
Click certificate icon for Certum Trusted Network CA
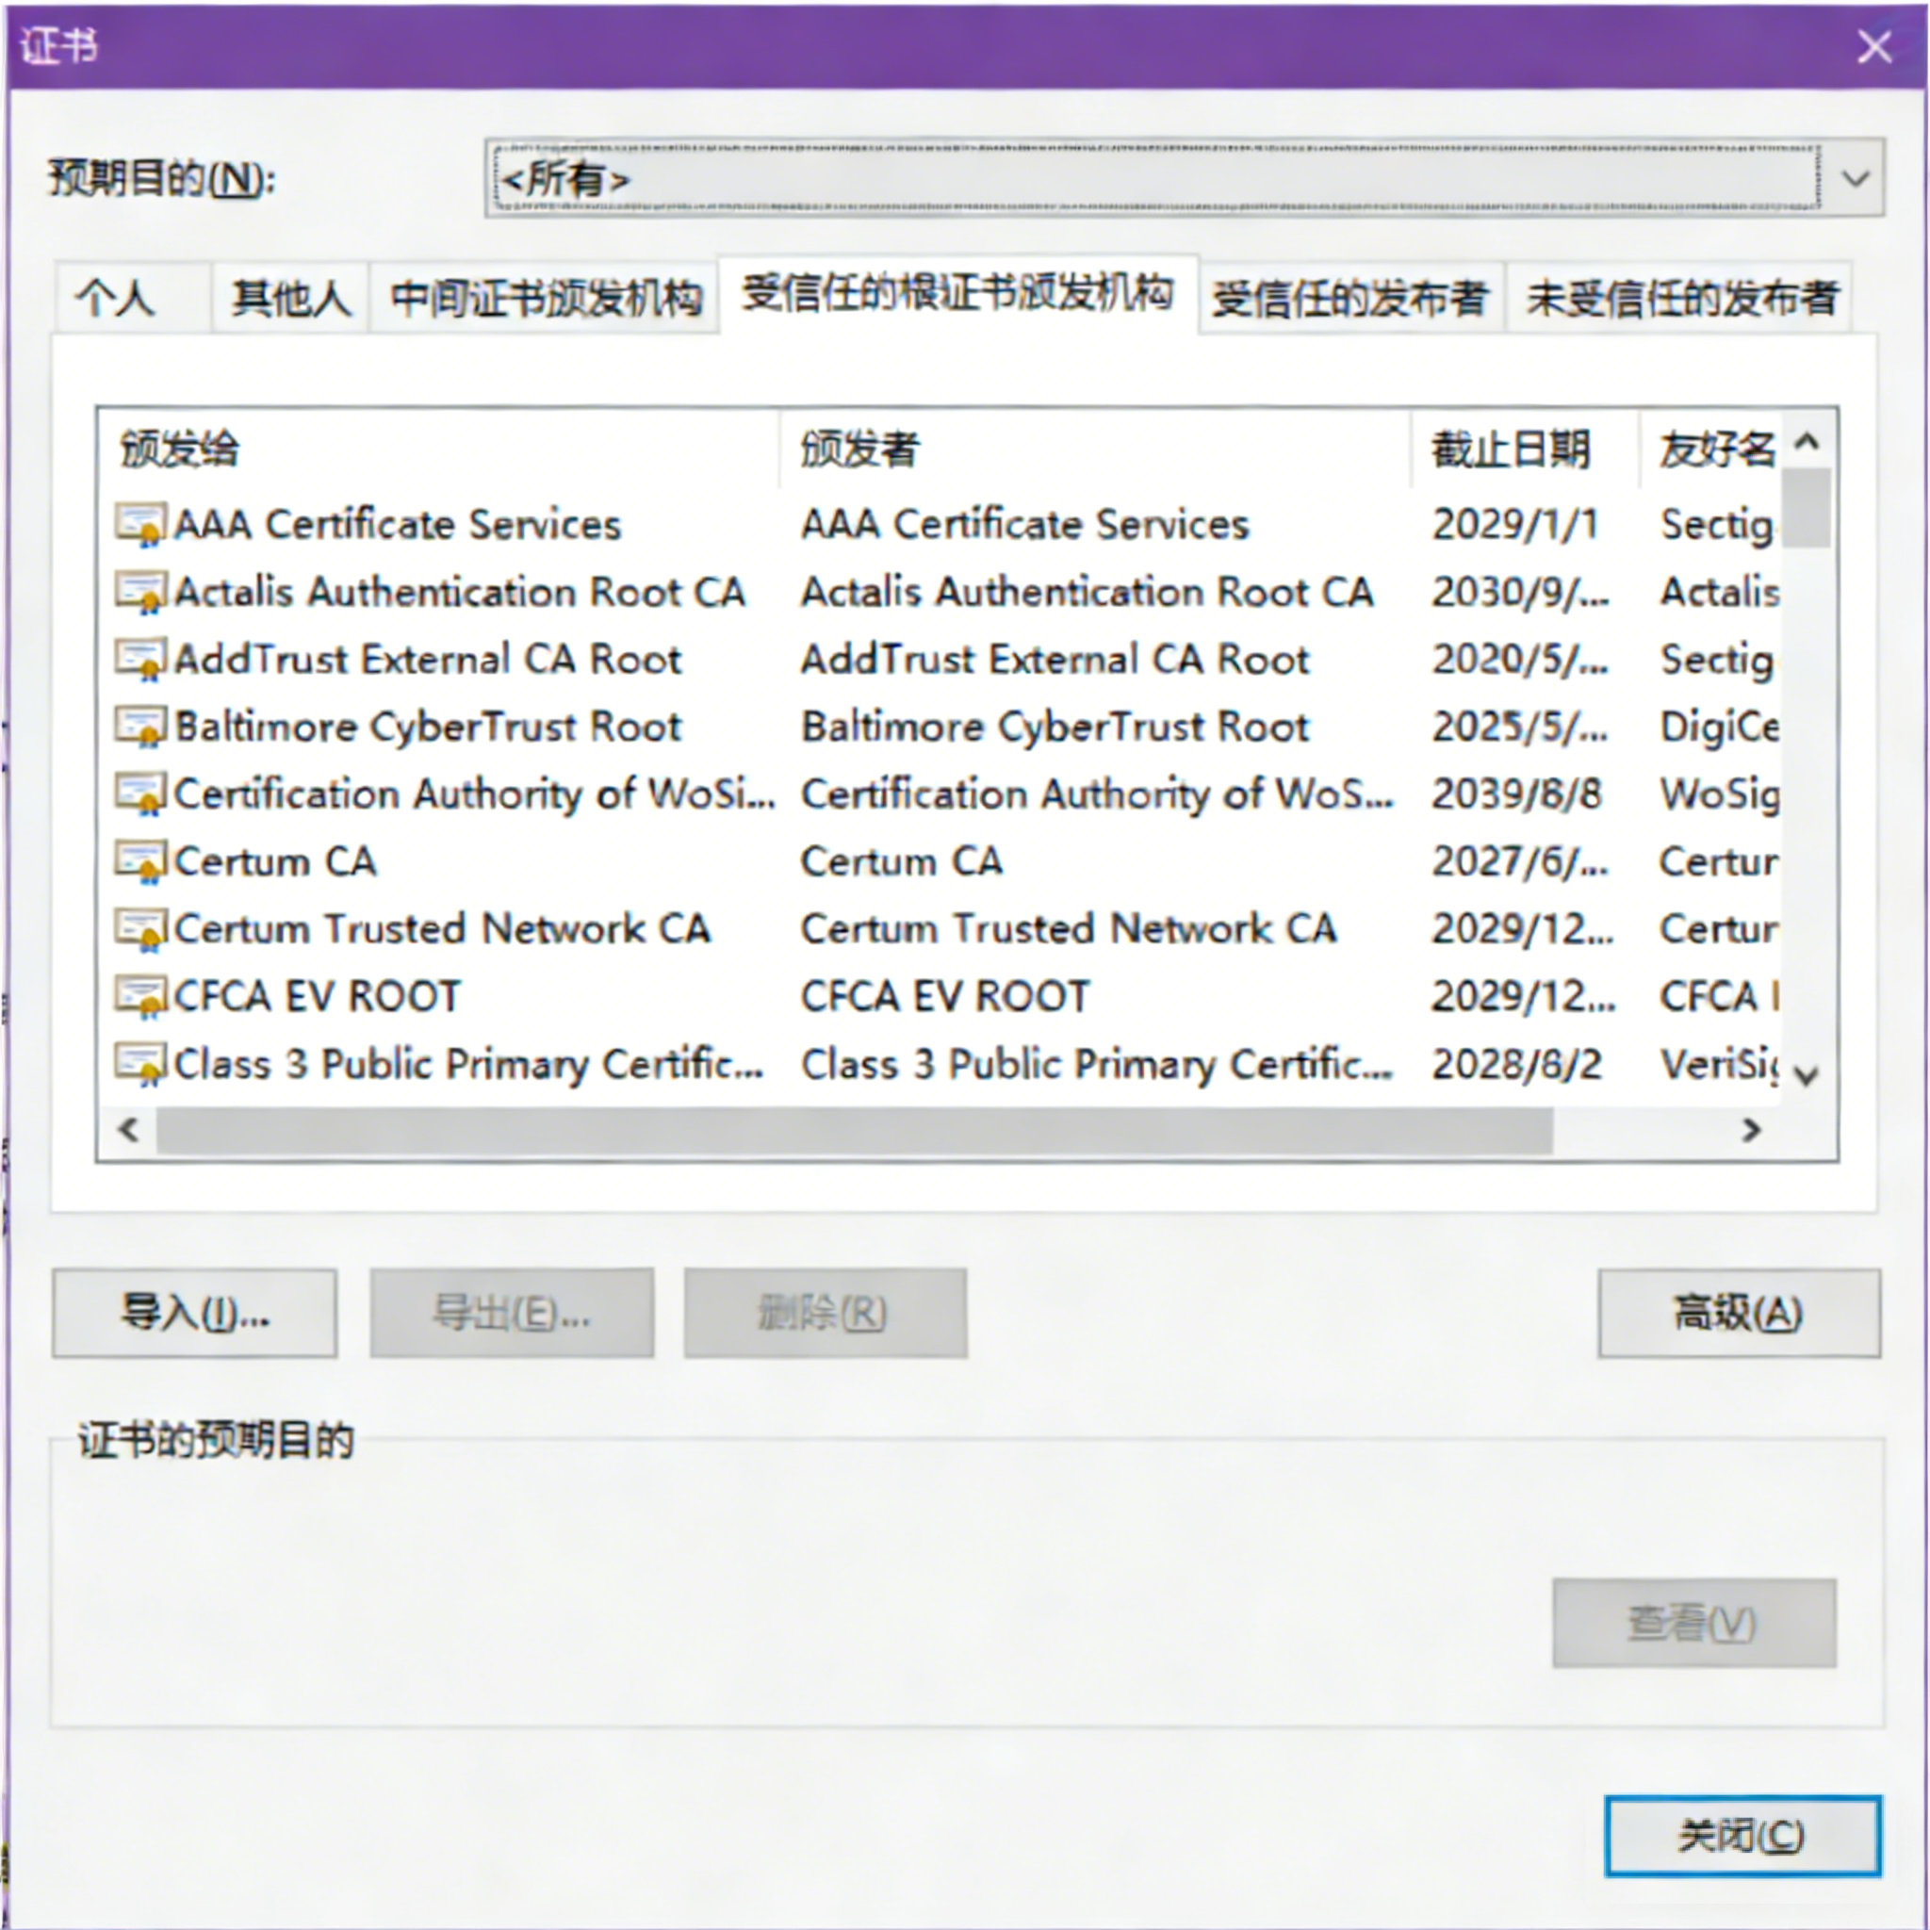point(139,929)
